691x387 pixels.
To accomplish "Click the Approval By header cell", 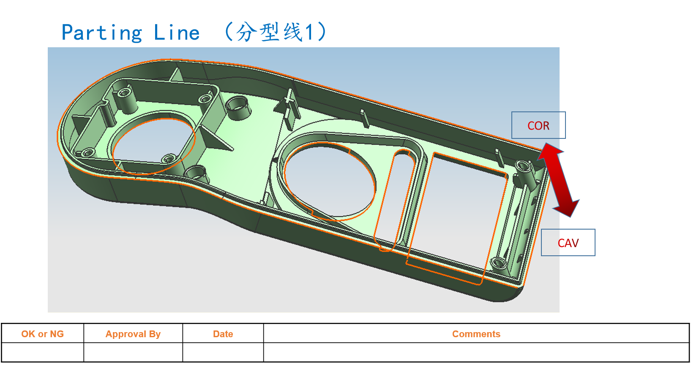I will tap(133, 334).
